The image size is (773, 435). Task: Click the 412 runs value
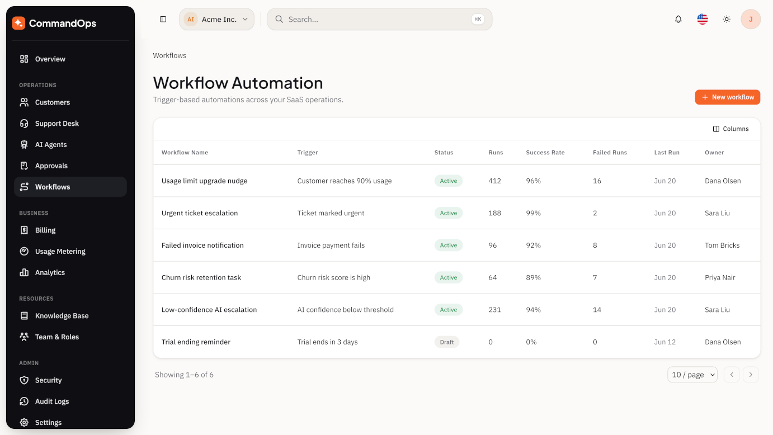pyautogui.click(x=494, y=181)
